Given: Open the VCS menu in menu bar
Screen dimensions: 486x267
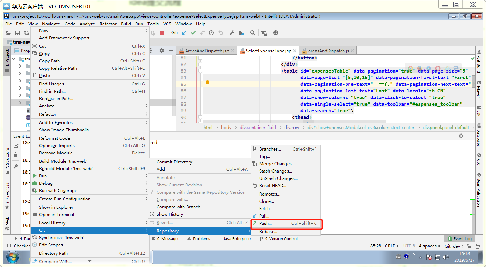Looking at the screenshot, I should click(x=167, y=24).
